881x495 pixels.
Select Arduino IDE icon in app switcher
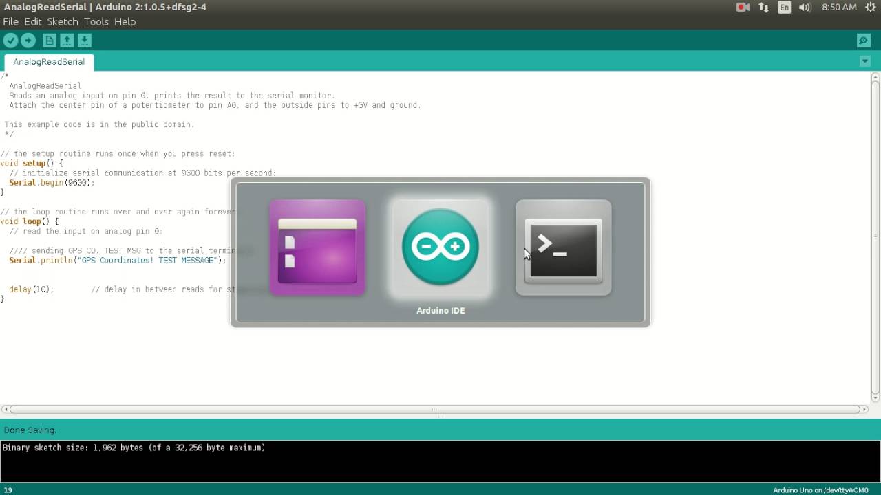pos(440,247)
